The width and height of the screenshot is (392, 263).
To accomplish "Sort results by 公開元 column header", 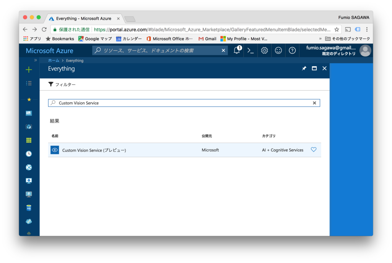I will pyautogui.click(x=207, y=136).
